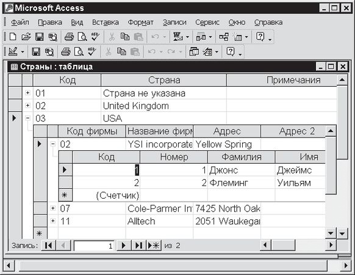Viewport: 355px width, 275px height.
Task: Go to last record navigation button
Action: point(138,245)
